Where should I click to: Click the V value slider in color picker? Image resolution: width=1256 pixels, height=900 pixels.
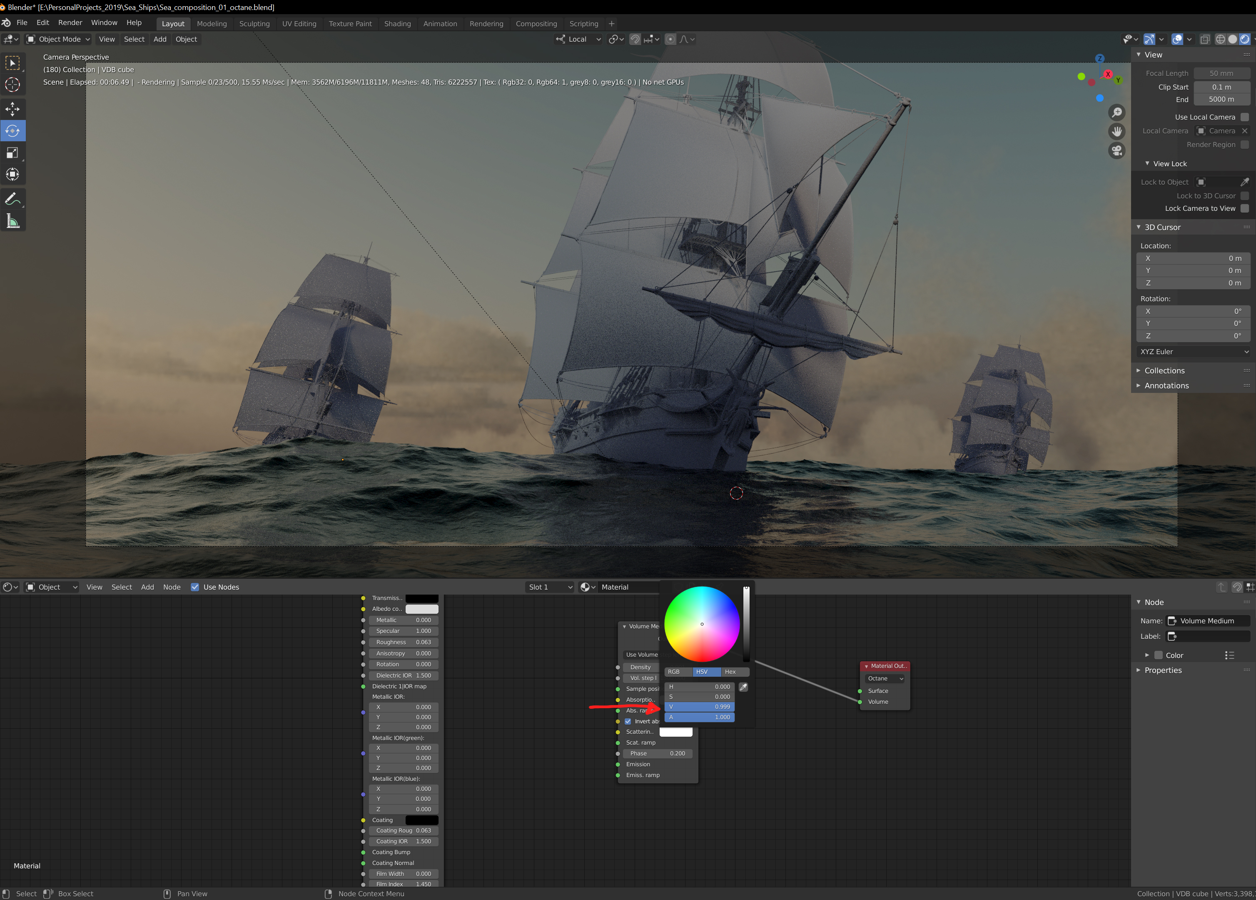[699, 707]
